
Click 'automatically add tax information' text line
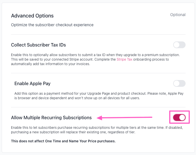pos(51,64)
